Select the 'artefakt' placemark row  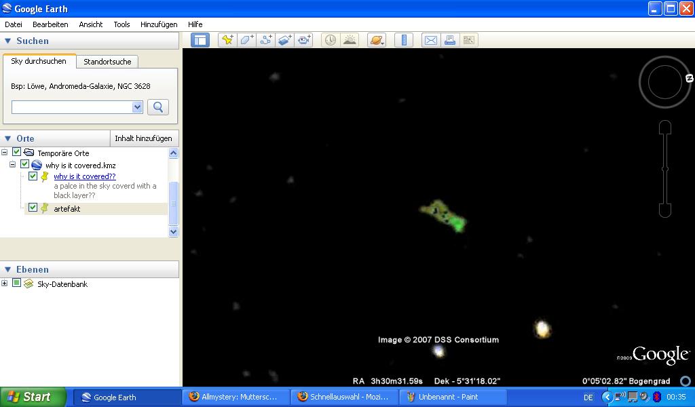click(x=96, y=209)
